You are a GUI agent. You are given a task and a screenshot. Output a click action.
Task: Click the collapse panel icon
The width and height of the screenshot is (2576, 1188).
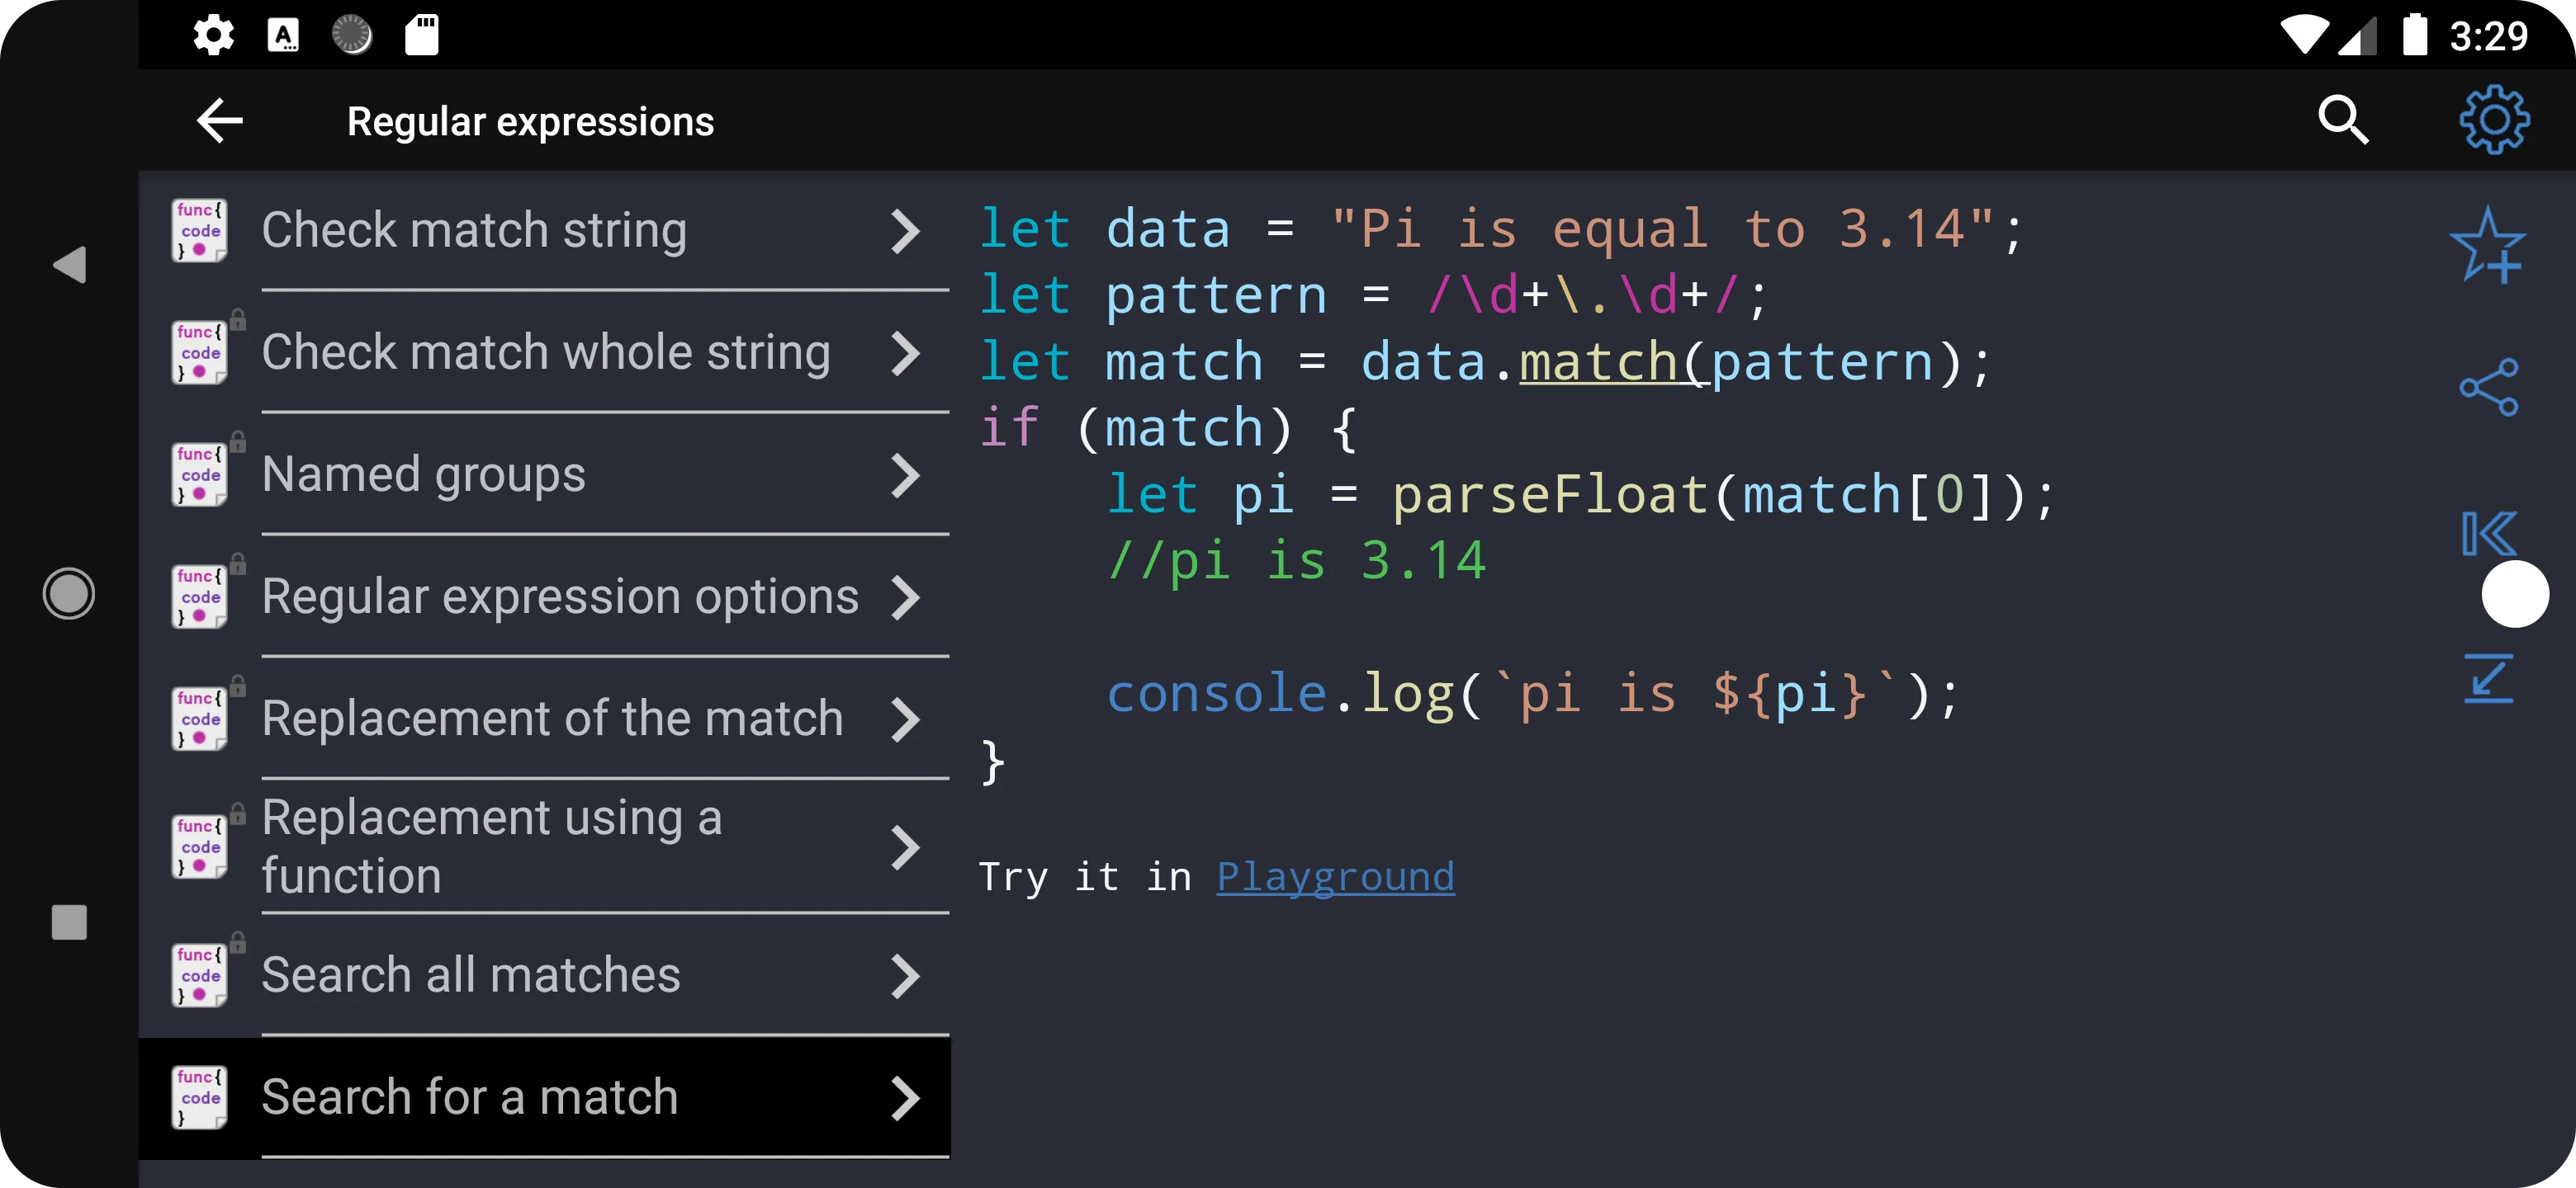tap(2491, 533)
